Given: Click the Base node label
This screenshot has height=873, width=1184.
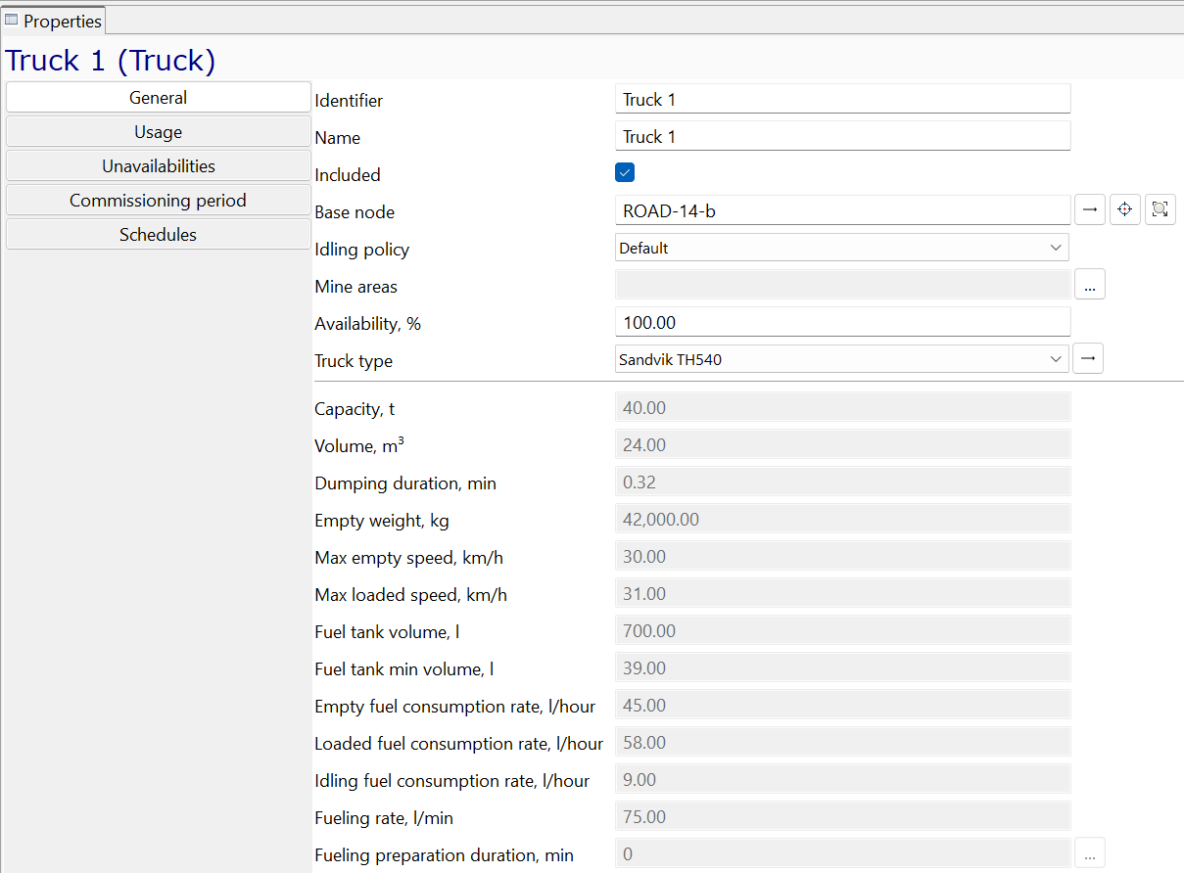Looking at the screenshot, I should tap(355, 212).
